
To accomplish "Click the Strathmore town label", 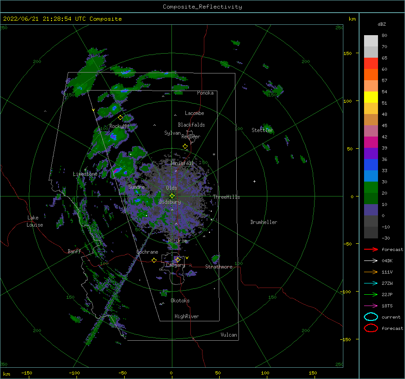I will (219, 267).
